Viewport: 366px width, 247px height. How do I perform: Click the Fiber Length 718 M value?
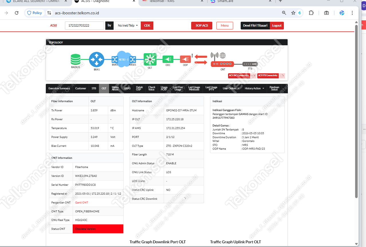[x=170, y=154]
